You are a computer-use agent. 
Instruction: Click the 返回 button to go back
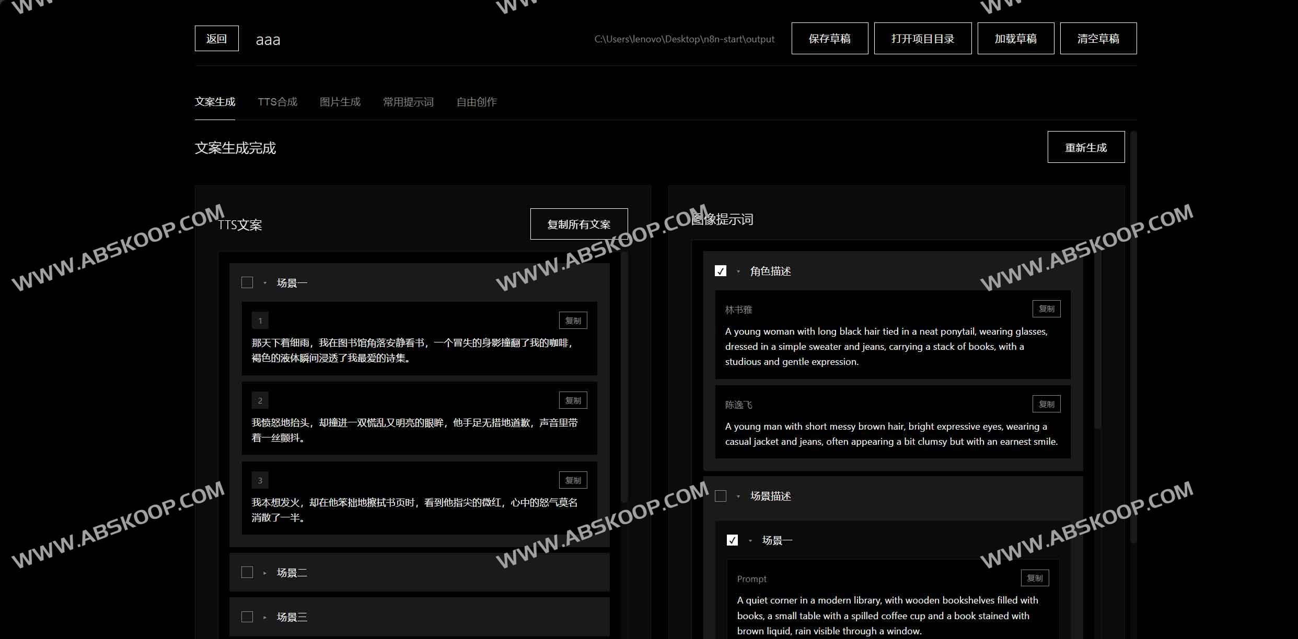(x=216, y=38)
